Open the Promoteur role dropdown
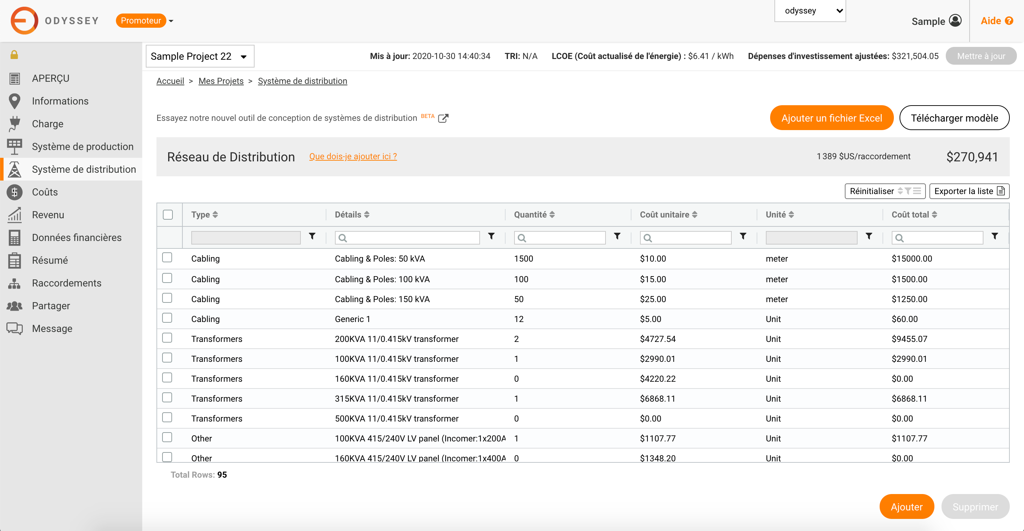The image size is (1024, 531). (x=171, y=21)
